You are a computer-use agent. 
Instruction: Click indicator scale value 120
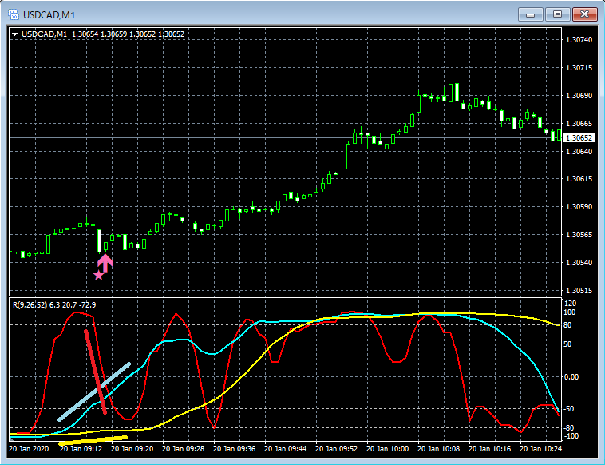point(570,303)
